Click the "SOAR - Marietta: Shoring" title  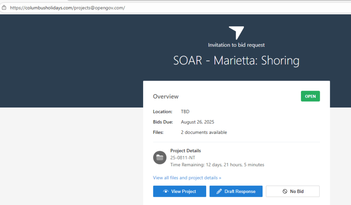click(x=236, y=61)
